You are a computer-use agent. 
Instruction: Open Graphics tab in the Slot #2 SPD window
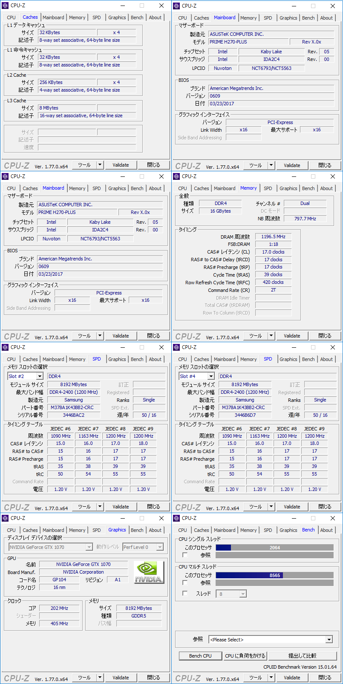click(x=117, y=359)
